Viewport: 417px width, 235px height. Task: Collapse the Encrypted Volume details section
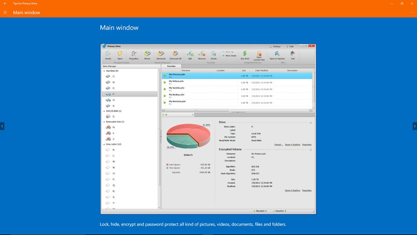[310, 150]
